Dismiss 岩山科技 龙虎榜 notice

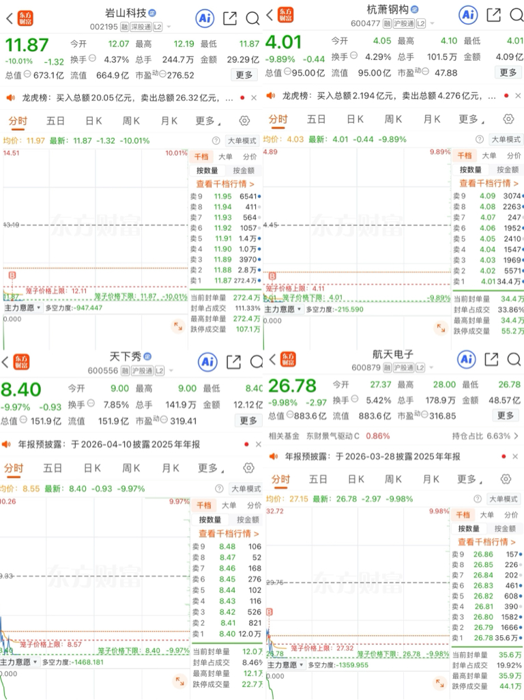(x=254, y=98)
